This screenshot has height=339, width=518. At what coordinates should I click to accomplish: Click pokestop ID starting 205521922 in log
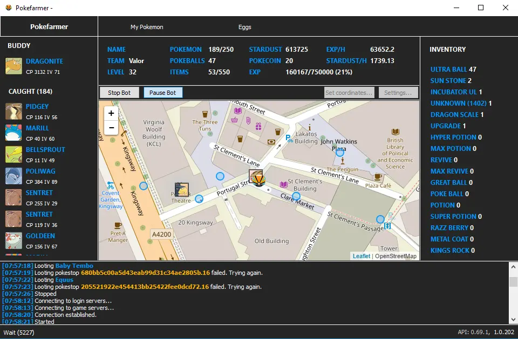click(x=145, y=287)
